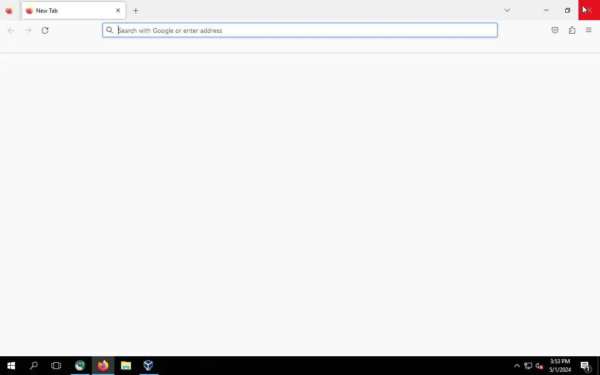This screenshot has width=600, height=375.
Task: Open the Firefox application menu
Action: (589, 30)
